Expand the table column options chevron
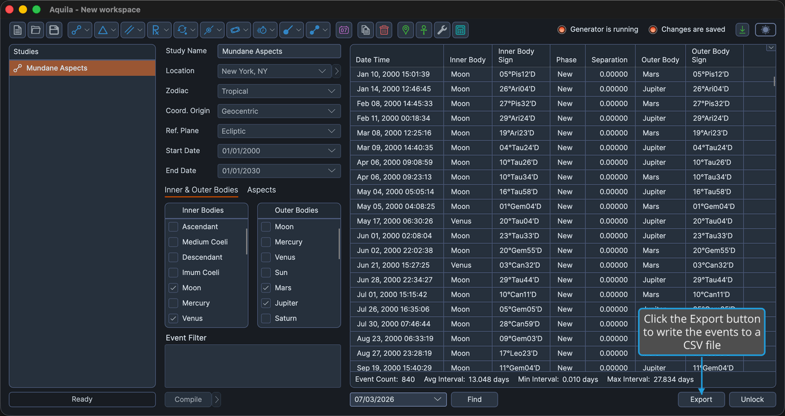This screenshot has height=416, width=785. click(x=770, y=48)
